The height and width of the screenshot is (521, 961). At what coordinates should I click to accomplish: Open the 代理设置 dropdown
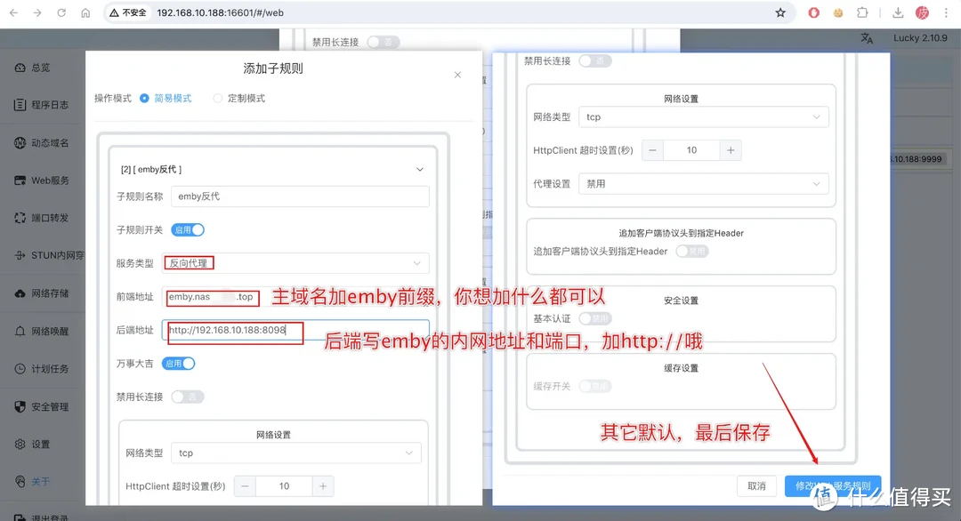click(704, 184)
